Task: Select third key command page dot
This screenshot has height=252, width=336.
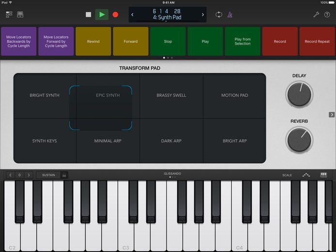Action: 172,58
